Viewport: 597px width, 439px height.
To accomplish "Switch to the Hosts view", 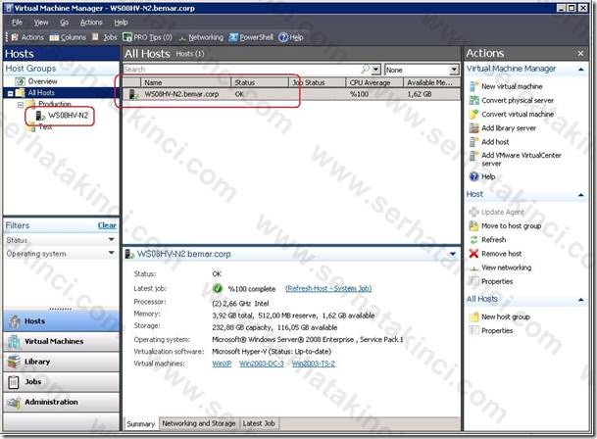I will click(x=61, y=321).
